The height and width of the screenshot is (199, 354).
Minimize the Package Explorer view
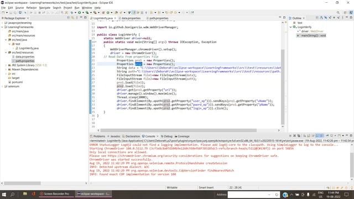[81, 18]
